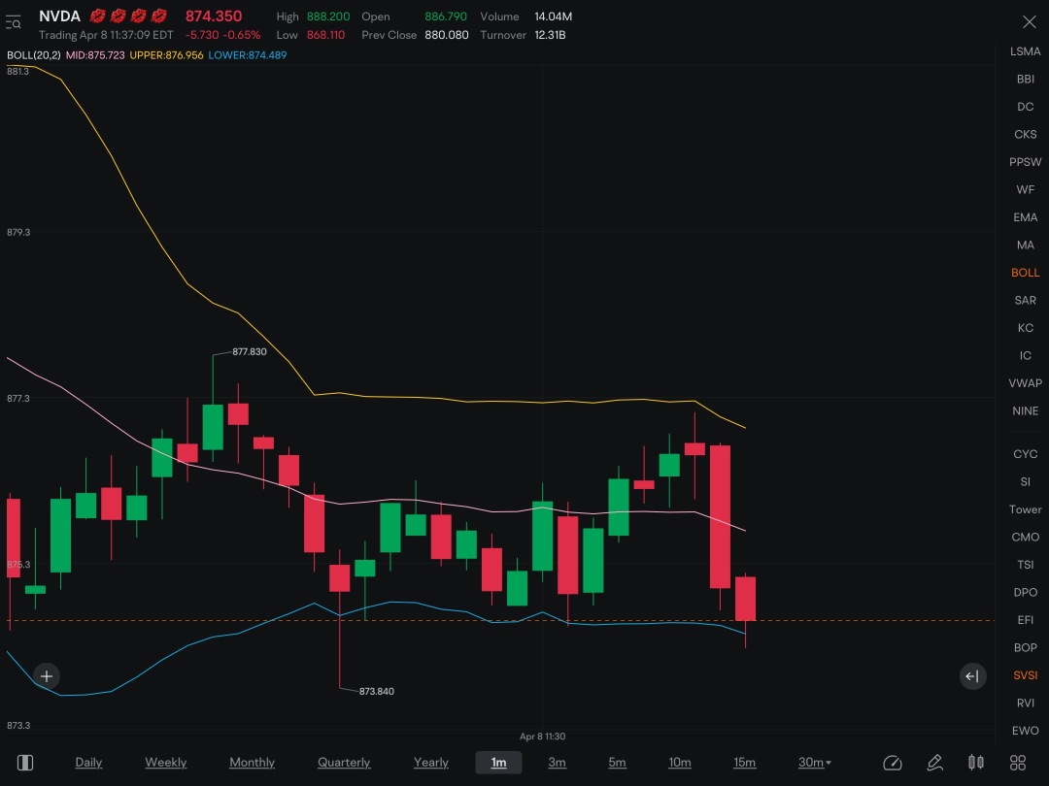Click the change -5.730 -0.65% text

click(x=222, y=35)
